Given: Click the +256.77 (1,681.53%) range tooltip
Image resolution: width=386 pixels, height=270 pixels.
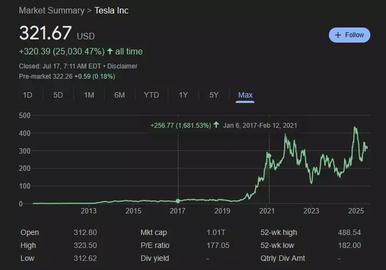Looking at the screenshot, I should (181, 126).
